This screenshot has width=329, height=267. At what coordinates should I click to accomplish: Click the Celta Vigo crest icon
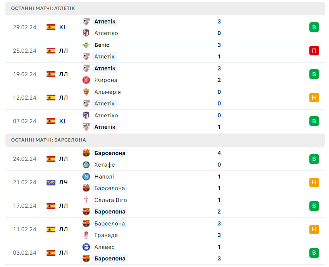86,200
